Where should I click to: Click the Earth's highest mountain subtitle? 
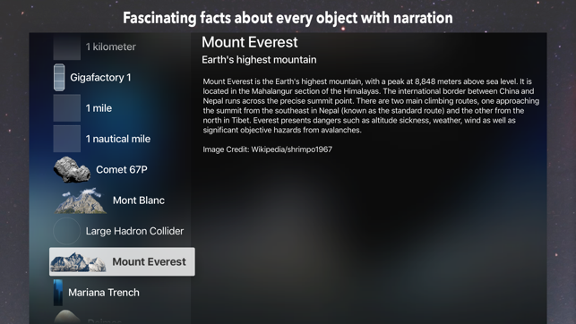coord(259,60)
